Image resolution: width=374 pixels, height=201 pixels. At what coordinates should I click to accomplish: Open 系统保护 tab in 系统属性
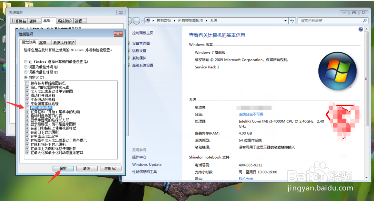click(x=64, y=21)
